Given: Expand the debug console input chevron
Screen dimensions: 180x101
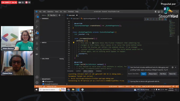Looking at the screenshot, I should tap(67, 84).
